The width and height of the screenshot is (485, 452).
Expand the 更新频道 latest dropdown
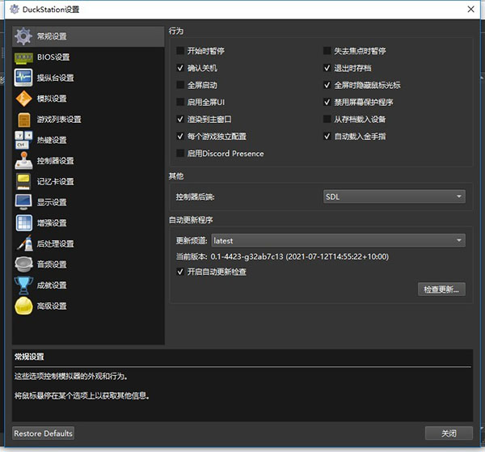click(338, 240)
